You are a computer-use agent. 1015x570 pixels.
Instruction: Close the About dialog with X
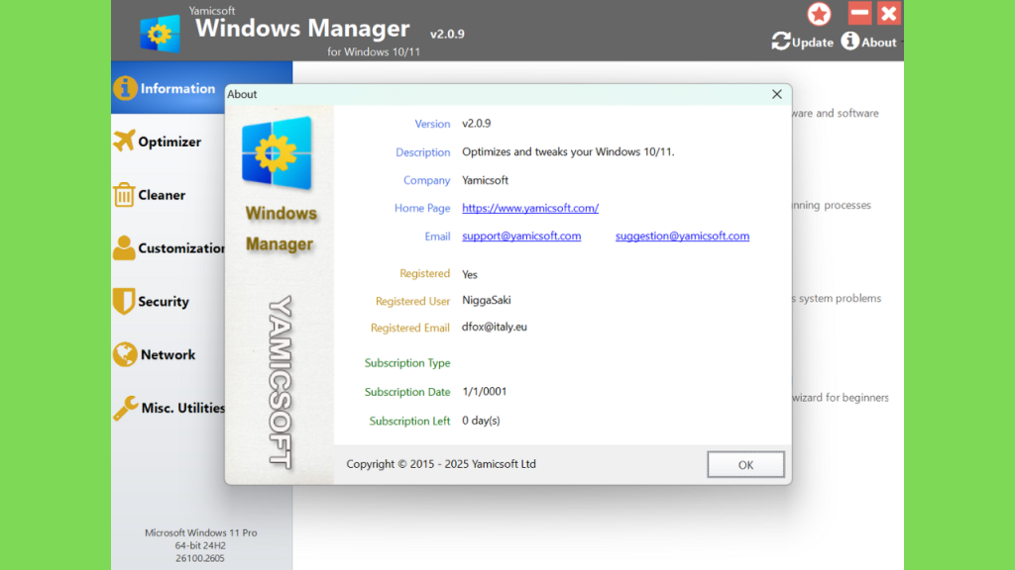[777, 94]
